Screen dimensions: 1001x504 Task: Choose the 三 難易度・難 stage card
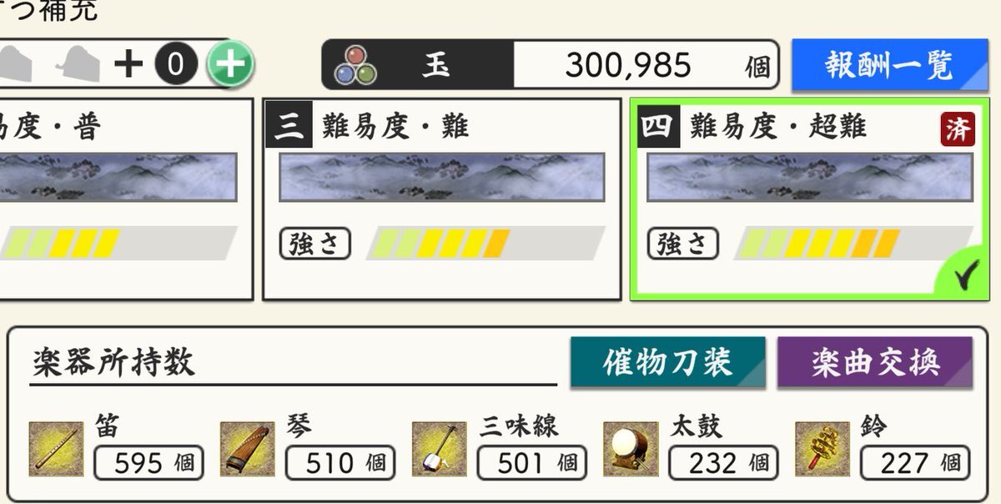coord(442,199)
